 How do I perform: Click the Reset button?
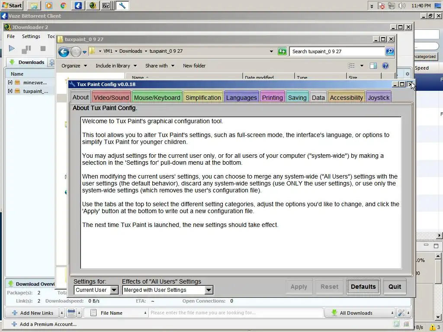[x=329, y=287]
